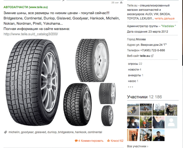Click the warning triangle report icon
Viewport: 183px width, 148px height.
pyautogui.click(x=121, y=2)
